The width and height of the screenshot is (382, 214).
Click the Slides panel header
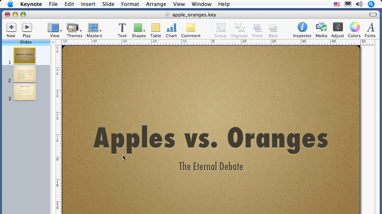tap(26, 42)
